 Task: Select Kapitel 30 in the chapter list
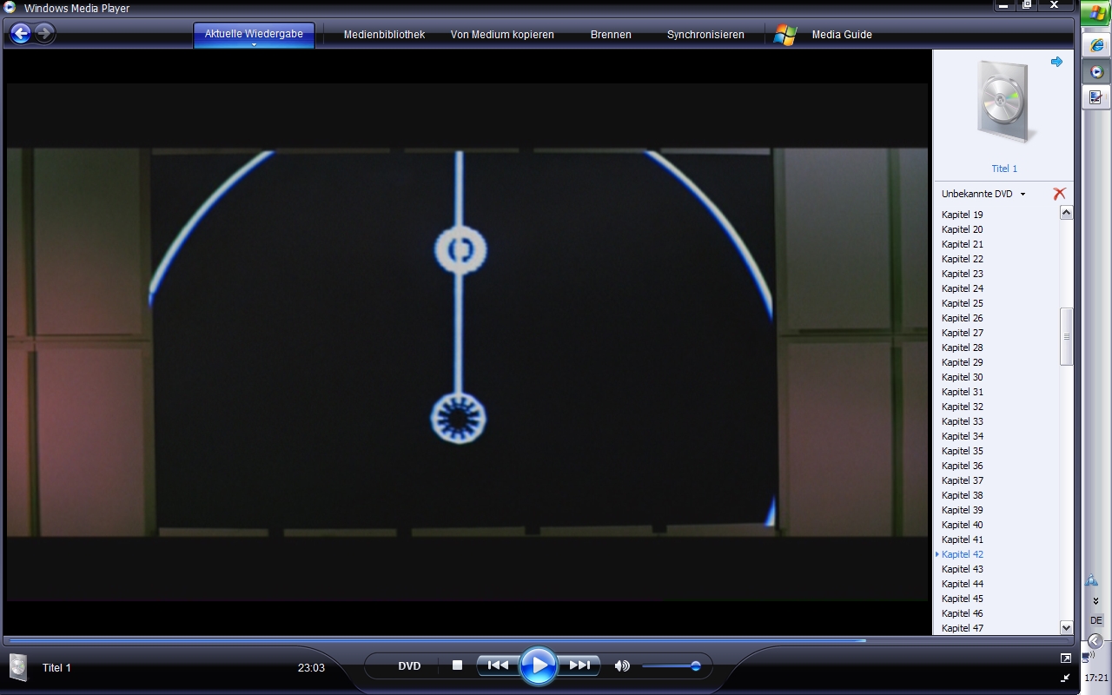963,377
